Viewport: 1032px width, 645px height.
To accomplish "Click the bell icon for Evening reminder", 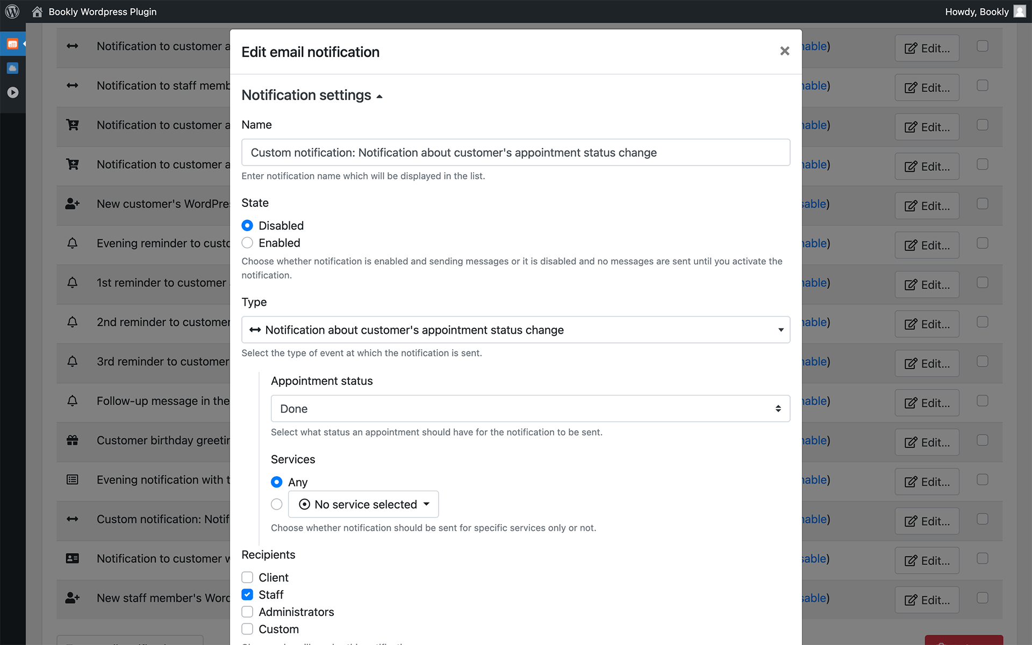I will click(x=73, y=243).
